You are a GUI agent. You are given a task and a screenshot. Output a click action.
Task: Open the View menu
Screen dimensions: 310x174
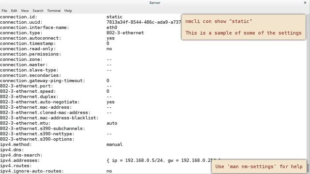(x=25, y=11)
